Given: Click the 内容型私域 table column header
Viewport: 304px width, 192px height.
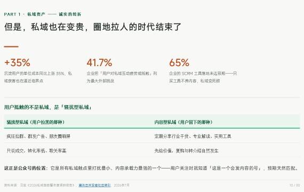Looking at the screenshot, I should [x=183, y=122].
